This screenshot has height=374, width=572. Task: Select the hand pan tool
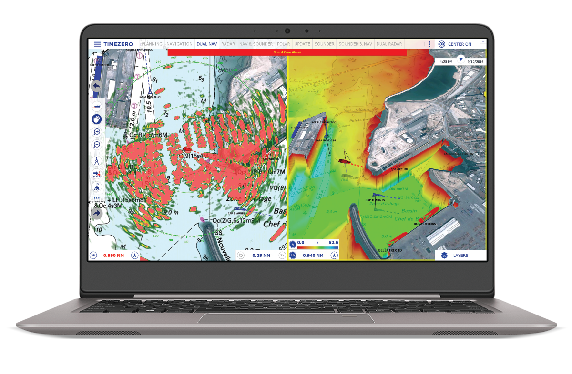coord(96,119)
